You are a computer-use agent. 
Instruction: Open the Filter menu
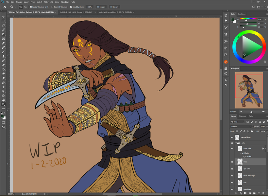tap(46, 2)
